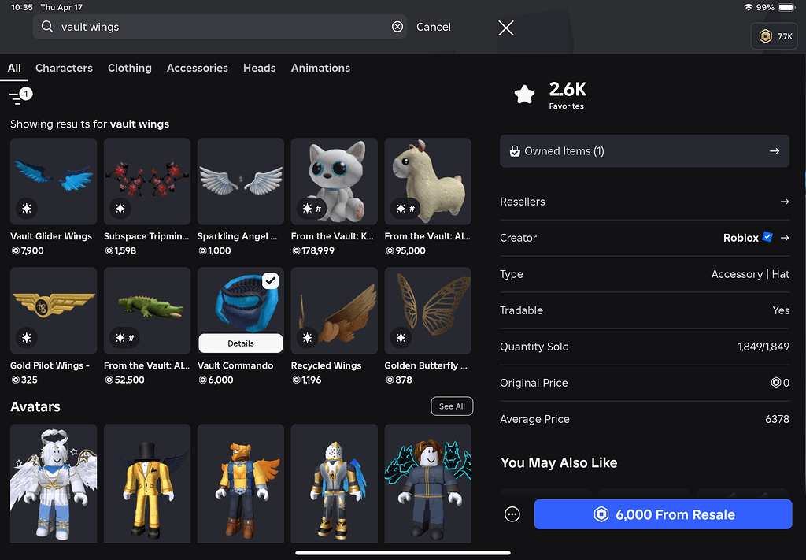Viewport: 806px width, 560px height.
Task: Select the Animations category tab
Action: [320, 68]
